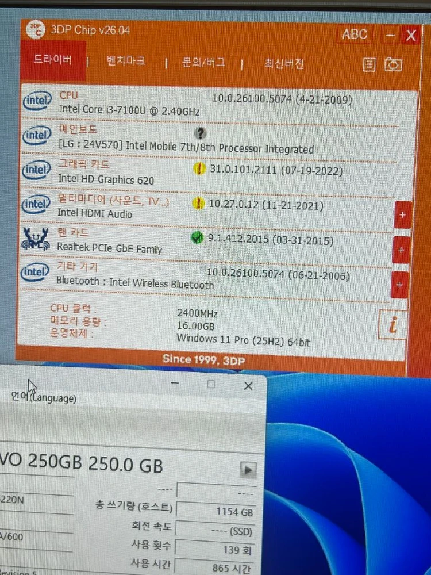Minimize the 3DP Chip window
Screen dimensions: 431x575
click(390, 36)
